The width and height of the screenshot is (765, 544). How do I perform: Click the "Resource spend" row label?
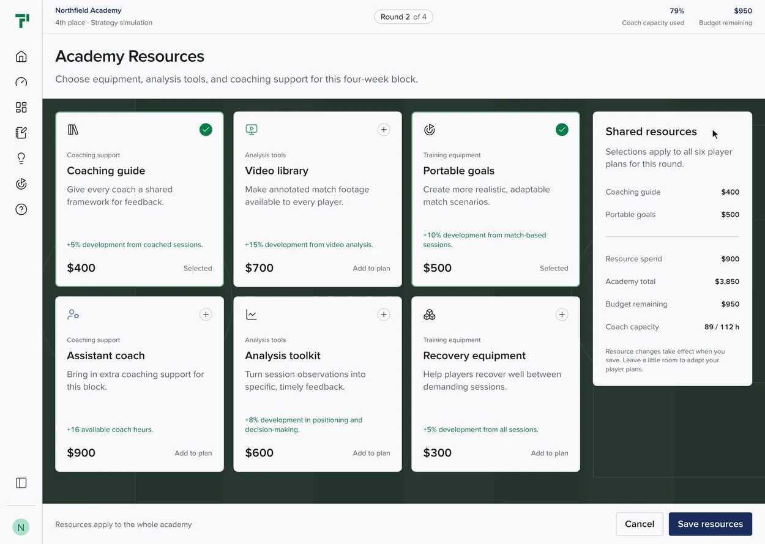(633, 259)
